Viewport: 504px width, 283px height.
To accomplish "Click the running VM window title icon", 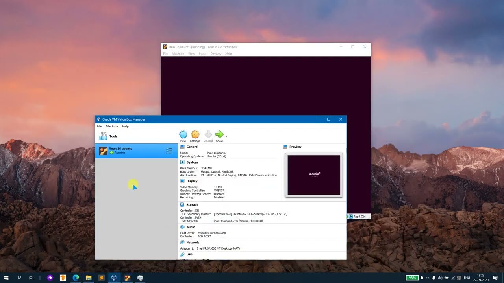I will pyautogui.click(x=165, y=47).
